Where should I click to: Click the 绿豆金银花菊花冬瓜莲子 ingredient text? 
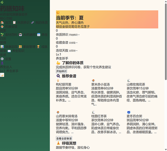[73, 27]
